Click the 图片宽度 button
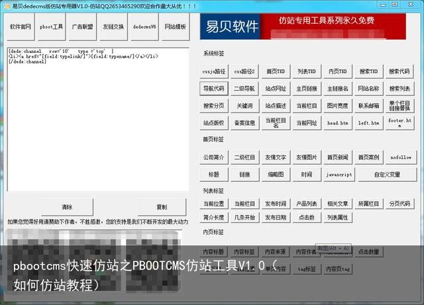 [x=338, y=106]
